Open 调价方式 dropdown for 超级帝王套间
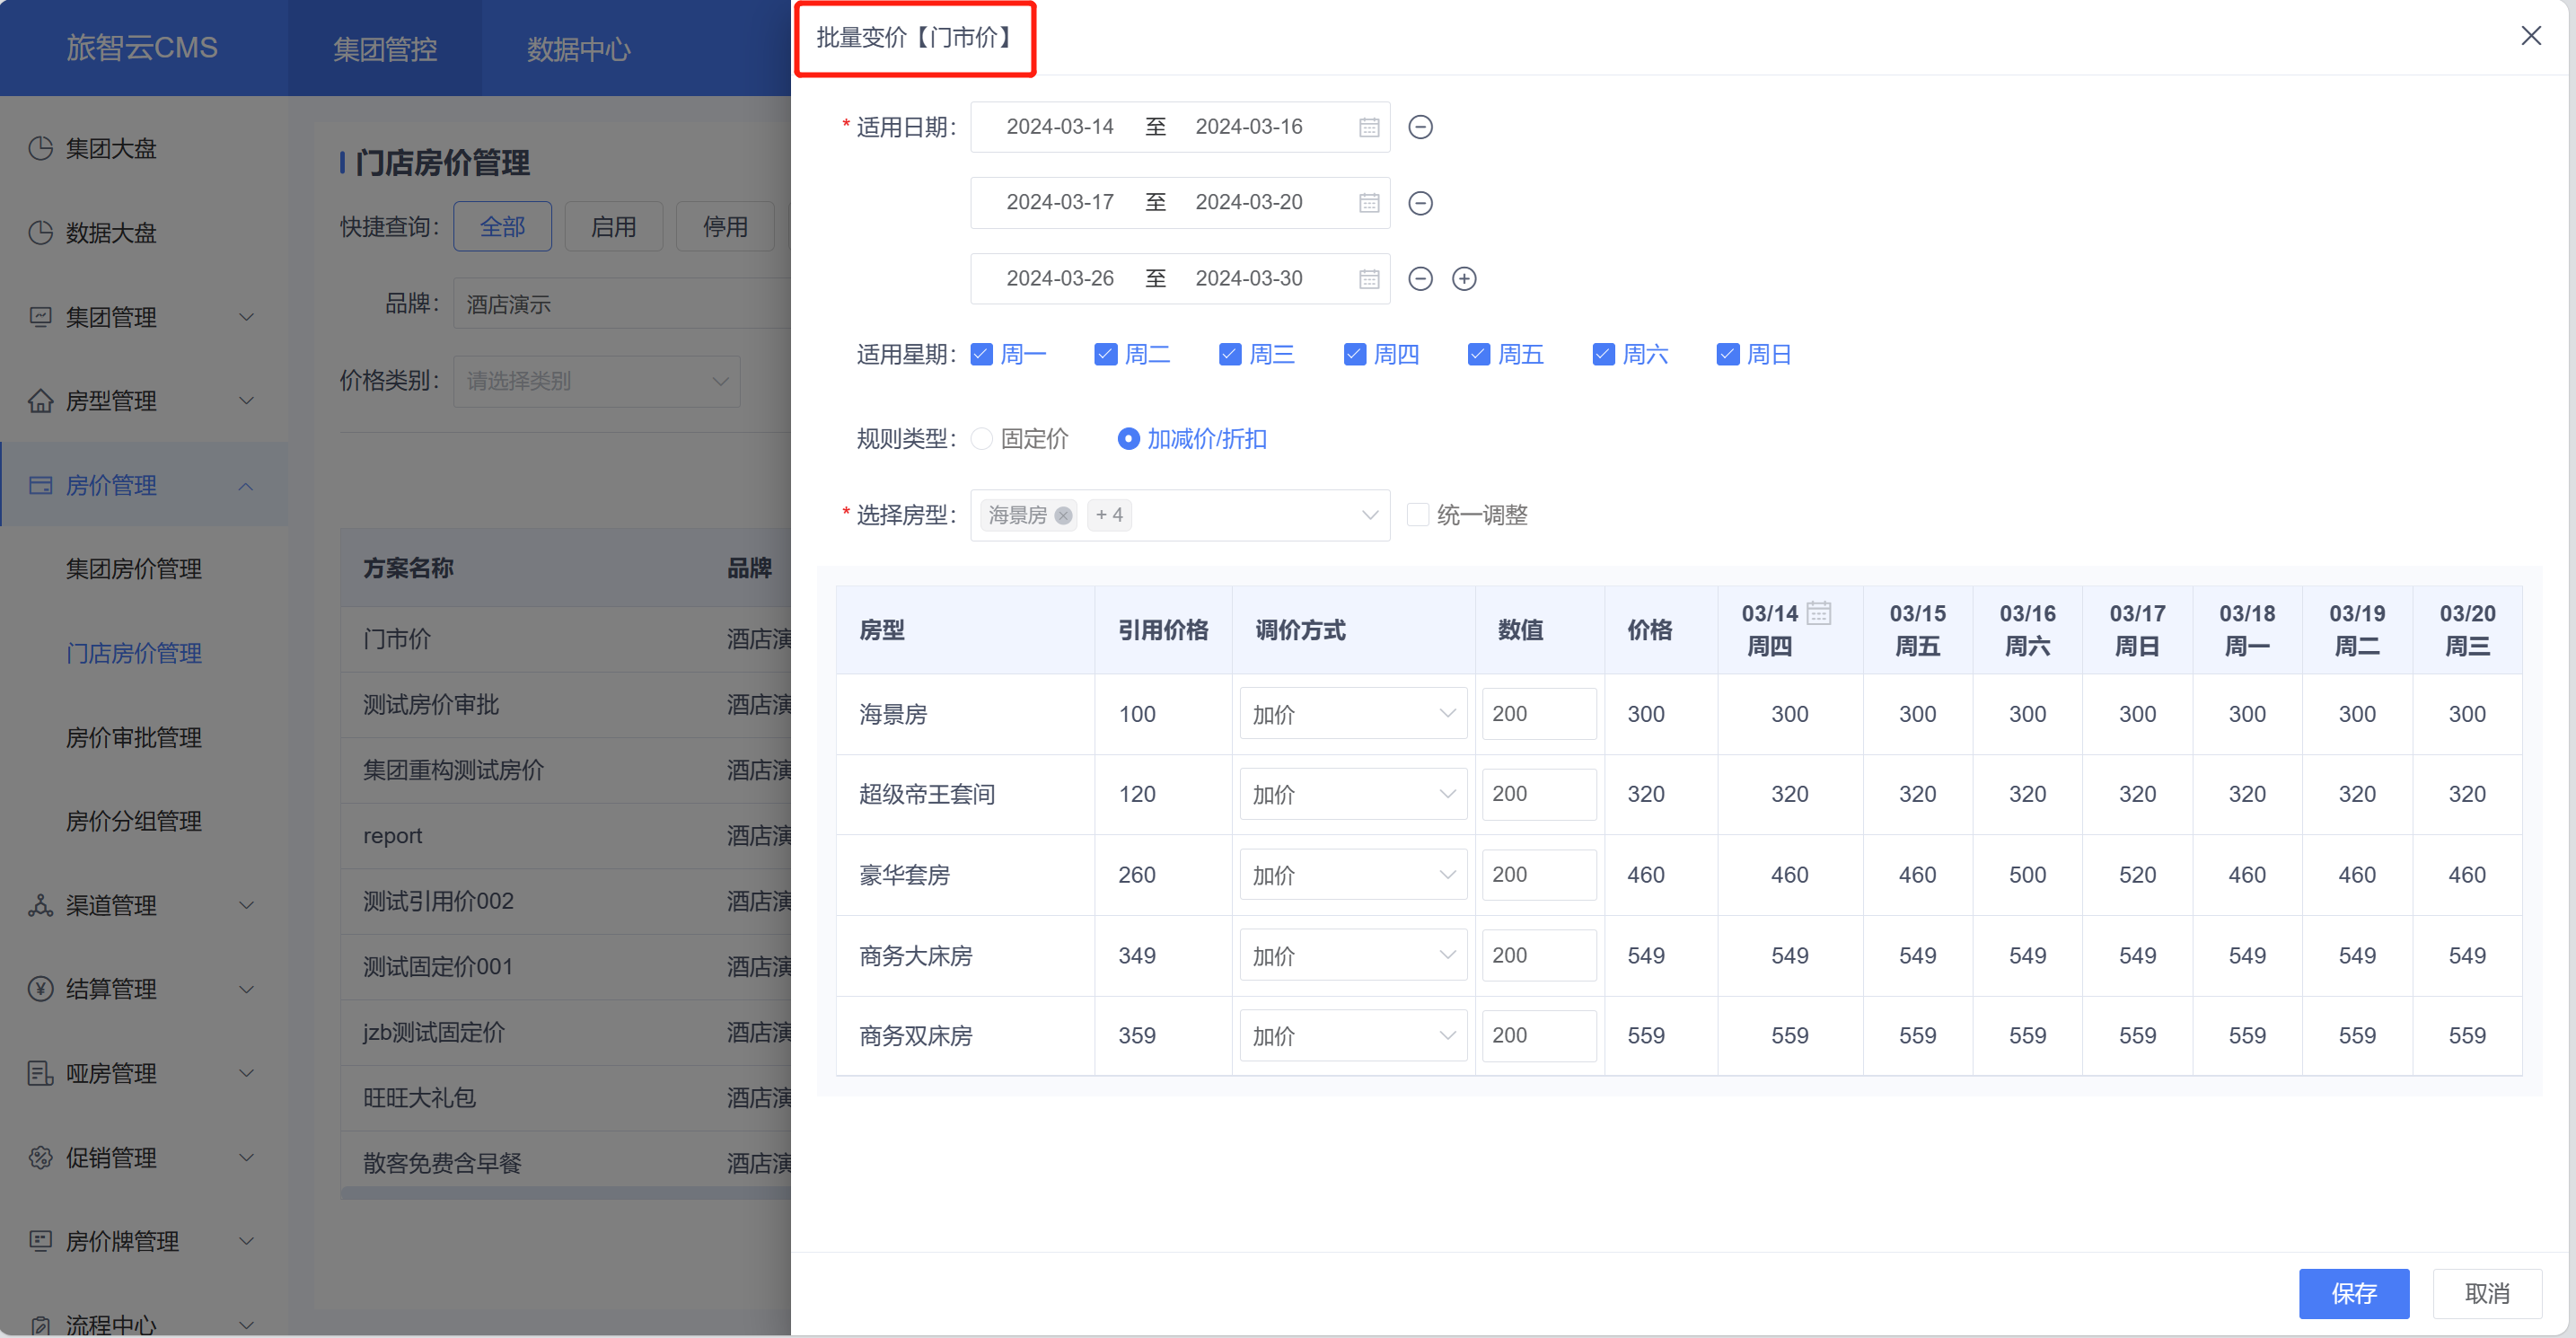Image resolution: width=2576 pixels, height=1338 pixels. [1353, 794]
